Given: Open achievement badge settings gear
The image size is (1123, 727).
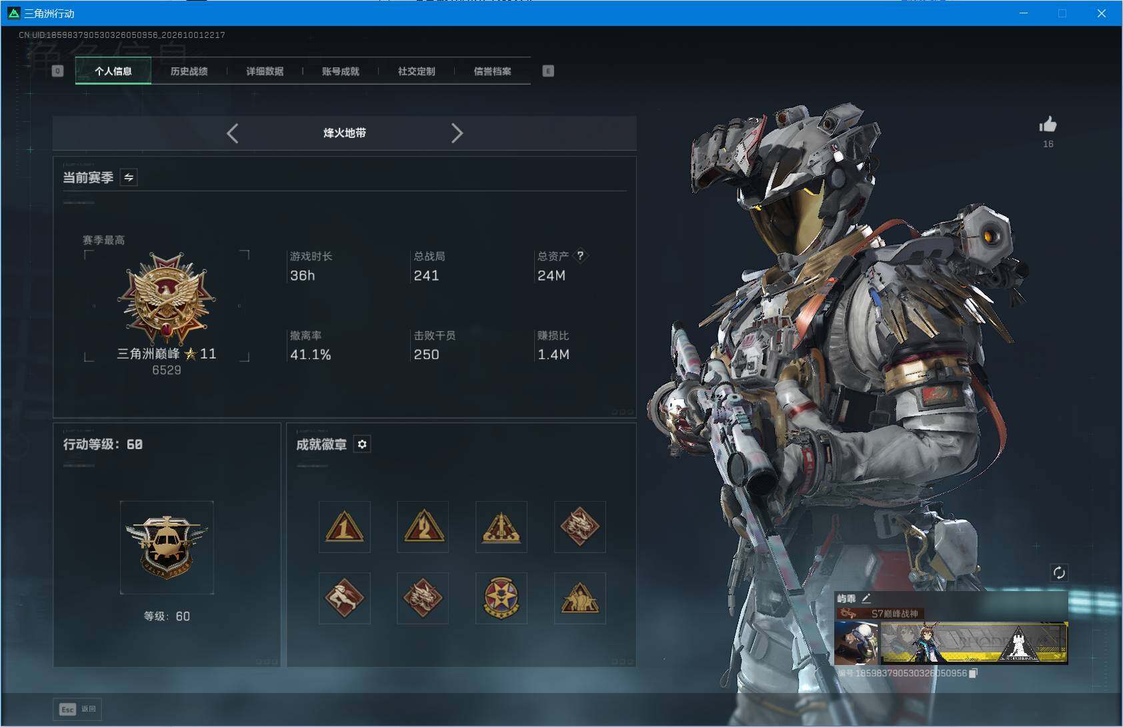Looking at the screenshot, I should click(x=362, y=444).
